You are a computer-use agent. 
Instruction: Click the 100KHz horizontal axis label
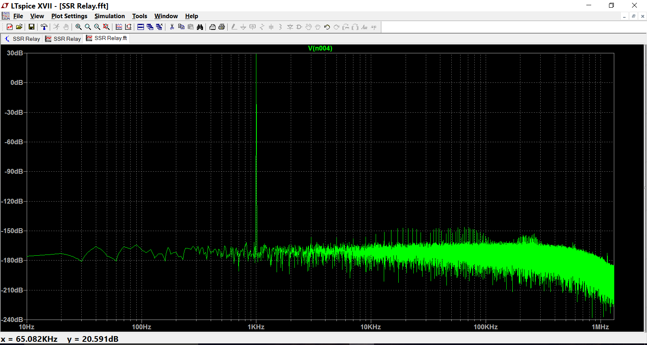(486, 327)
